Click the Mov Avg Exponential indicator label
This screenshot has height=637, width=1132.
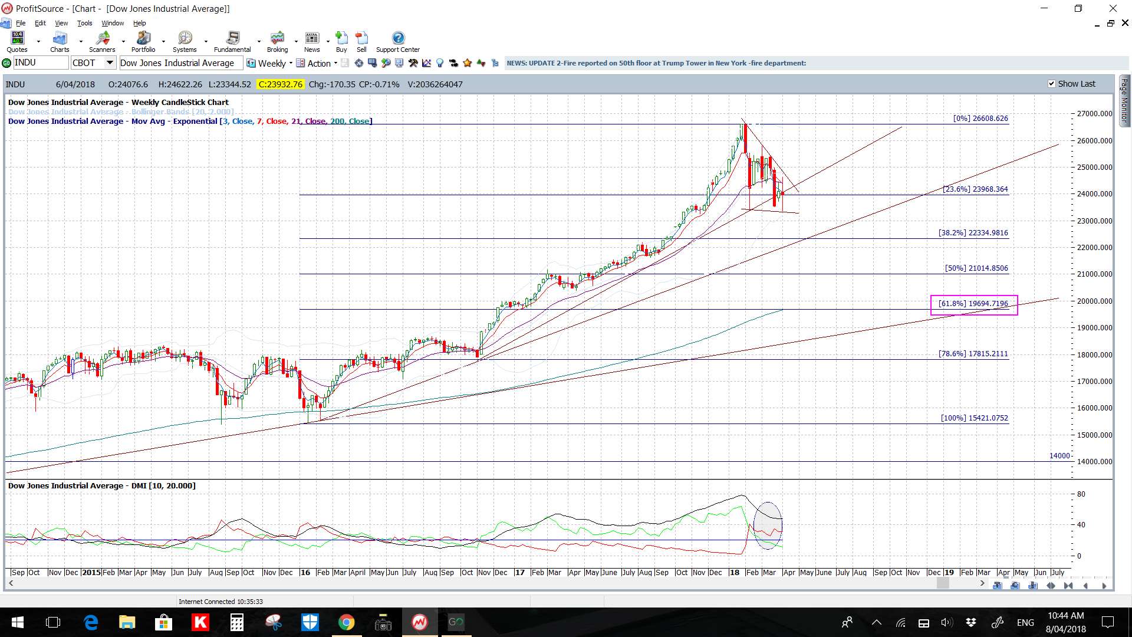190,121
